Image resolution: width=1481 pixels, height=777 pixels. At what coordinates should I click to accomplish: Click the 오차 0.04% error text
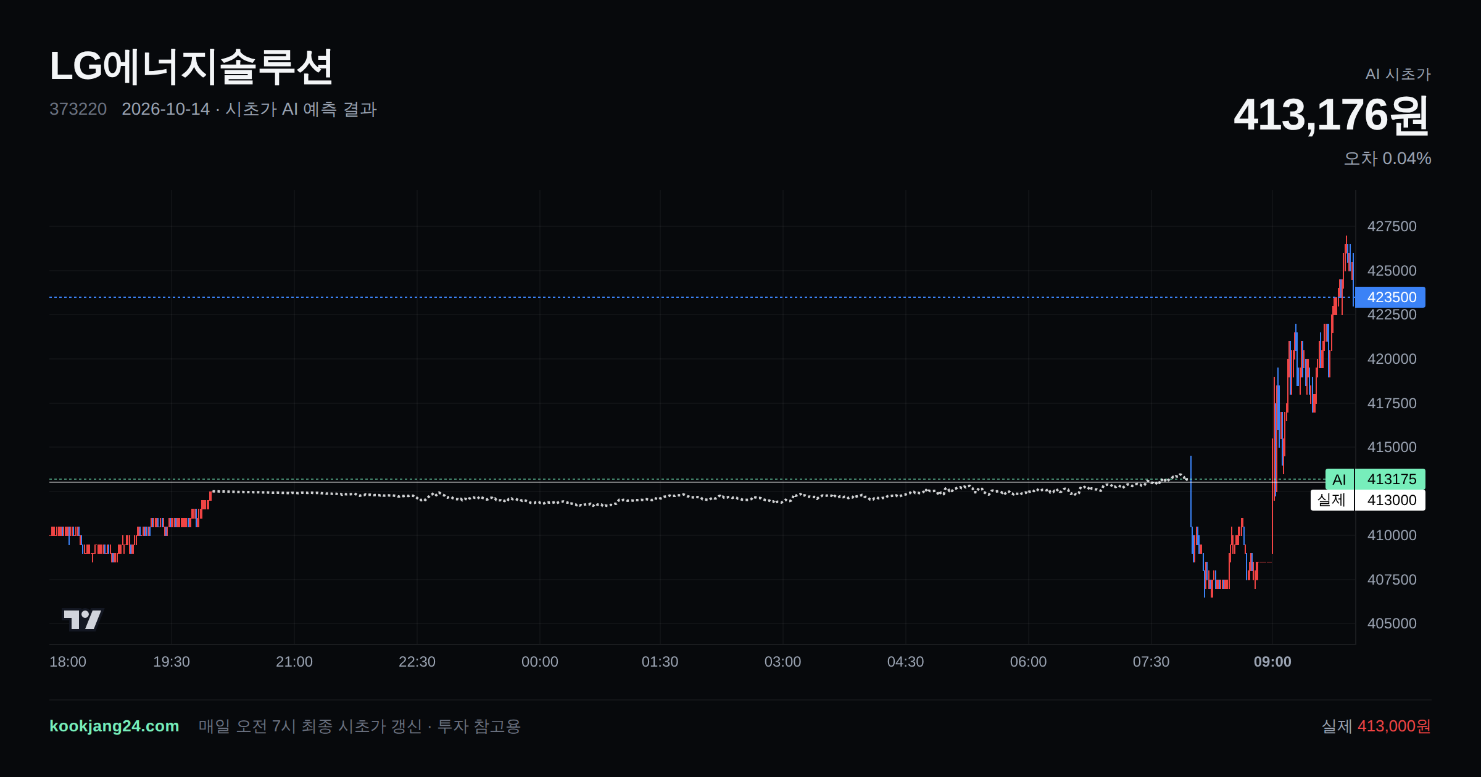coord(1388,158)
